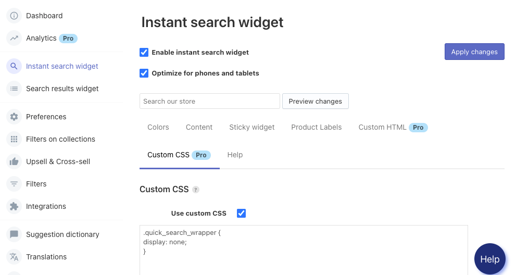
Task: Click the Search results list icon
Action: 14,89
